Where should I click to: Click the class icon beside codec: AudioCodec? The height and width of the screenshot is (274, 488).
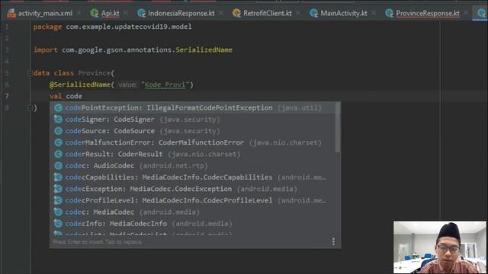point(58,166)
